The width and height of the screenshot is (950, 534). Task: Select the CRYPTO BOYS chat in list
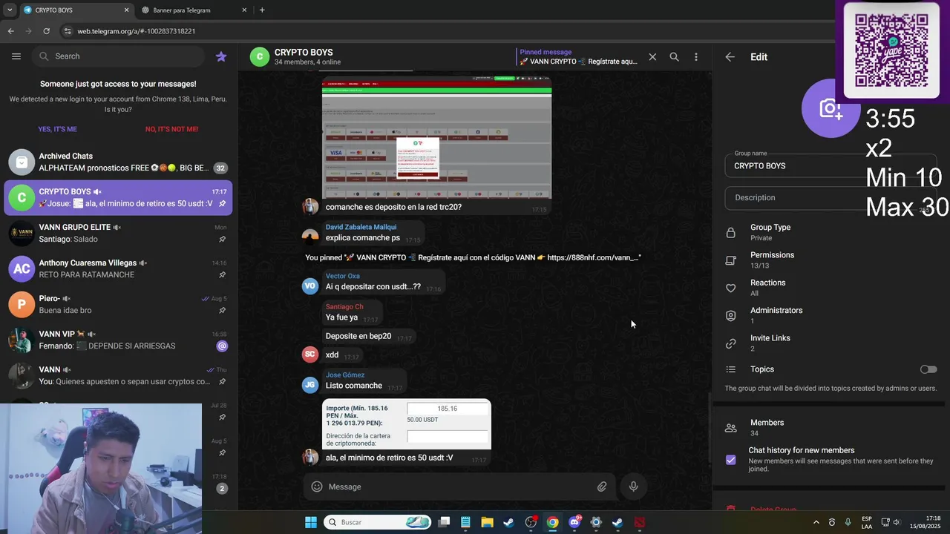coord(119,198)
